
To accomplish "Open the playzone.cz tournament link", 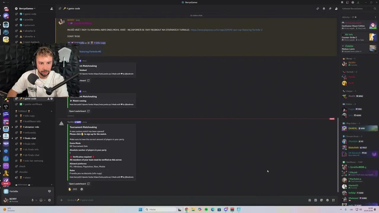I will (226, 30).
